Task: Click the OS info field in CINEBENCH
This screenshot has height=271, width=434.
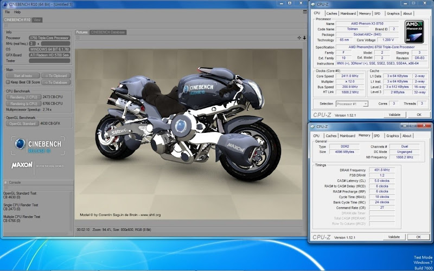Action: point(49,49)
